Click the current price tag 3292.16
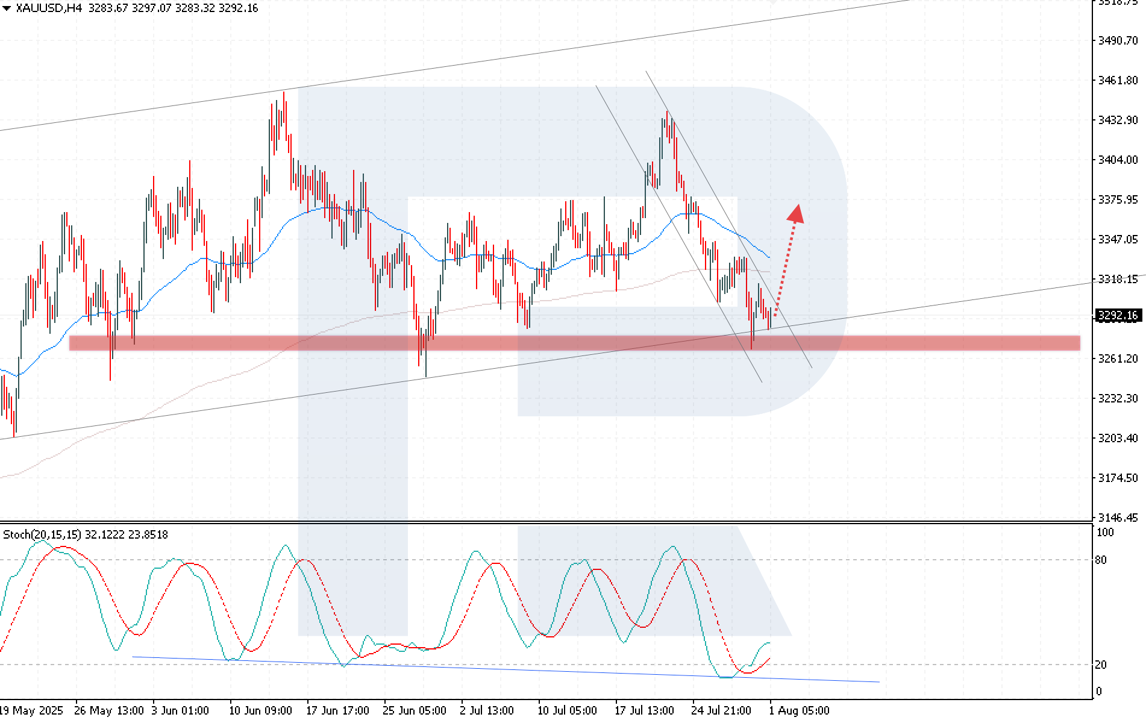 pyautogui.click(x=1118, y=315)
